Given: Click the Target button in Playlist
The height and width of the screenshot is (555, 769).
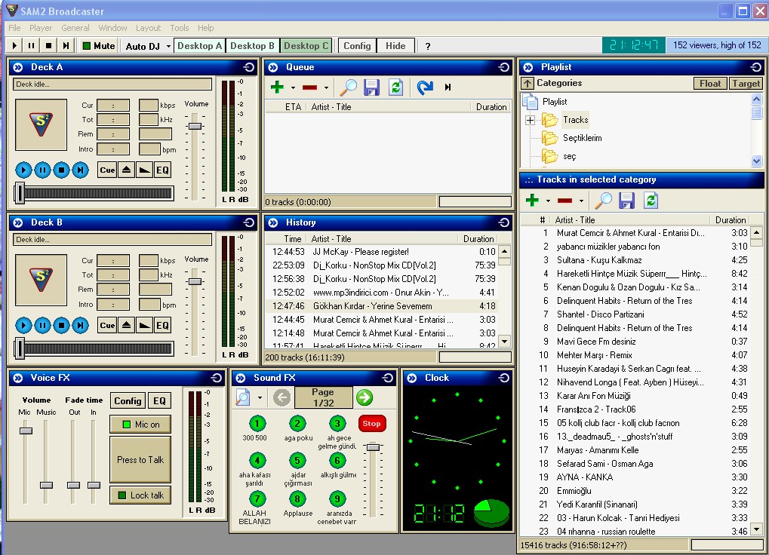Looking at the screenshot, I should click(x=746, y=83).
